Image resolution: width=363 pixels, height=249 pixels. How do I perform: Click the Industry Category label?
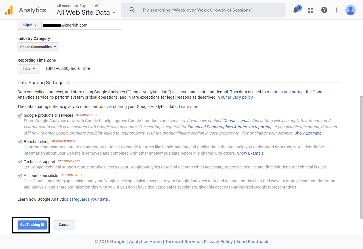coord(34,38)
